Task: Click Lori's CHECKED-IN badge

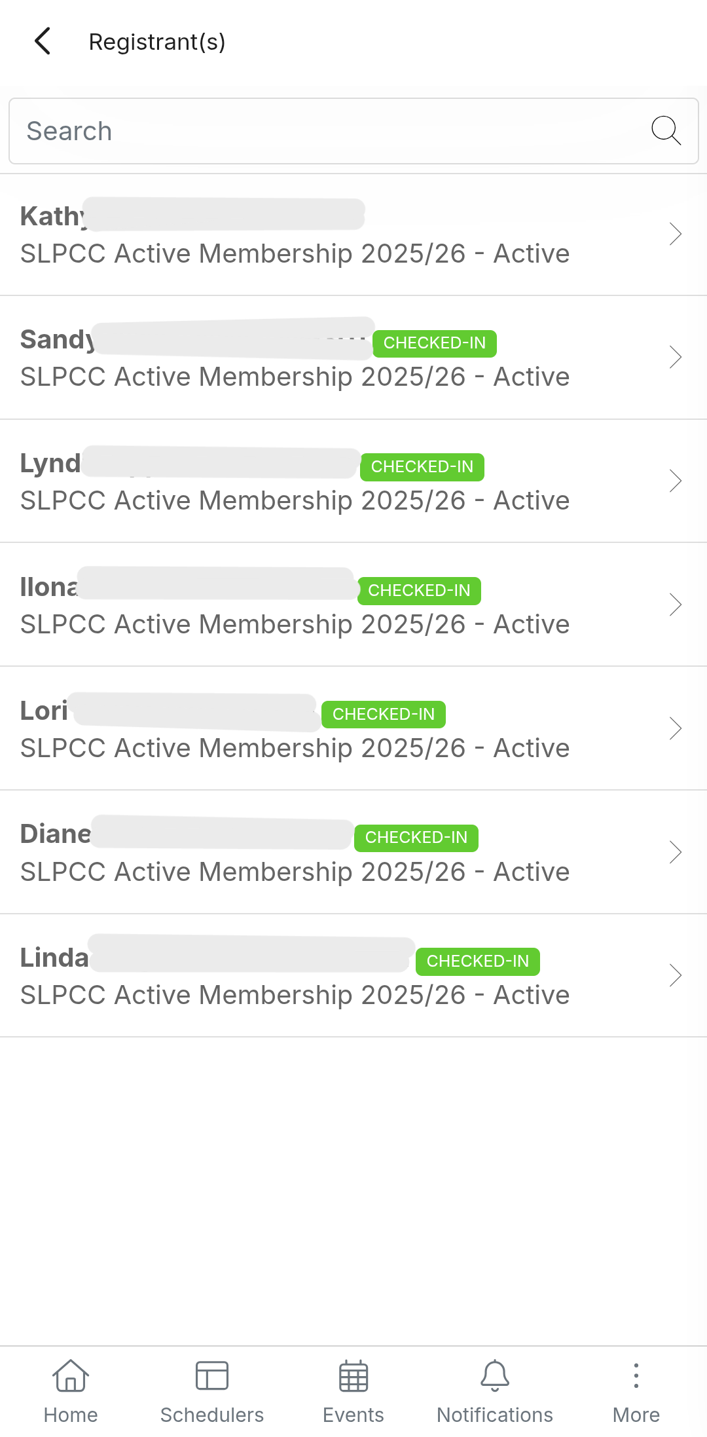Action: point(384,714)
